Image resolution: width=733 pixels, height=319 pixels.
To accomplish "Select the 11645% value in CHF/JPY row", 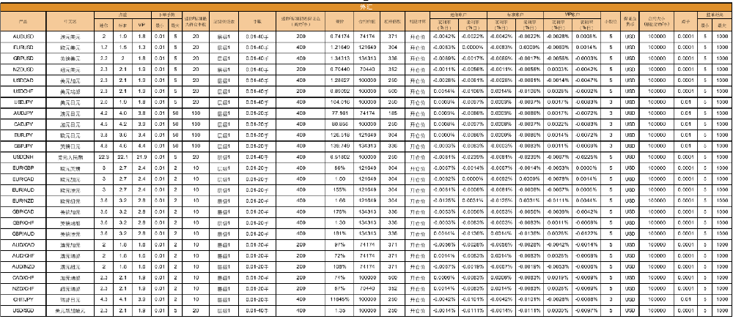I will 339,300.
